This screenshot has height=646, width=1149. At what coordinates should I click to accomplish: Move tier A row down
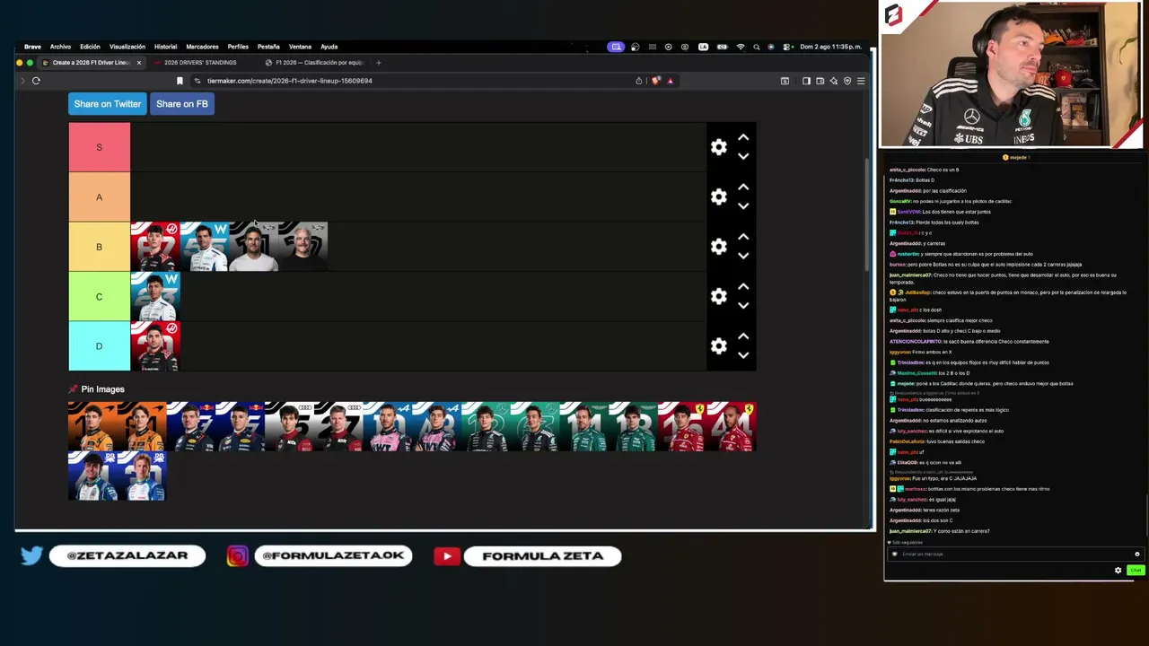(x=743, y=205)
